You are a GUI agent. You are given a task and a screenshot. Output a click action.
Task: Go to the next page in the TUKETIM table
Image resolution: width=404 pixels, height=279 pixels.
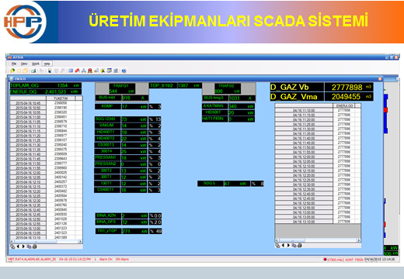23,246
